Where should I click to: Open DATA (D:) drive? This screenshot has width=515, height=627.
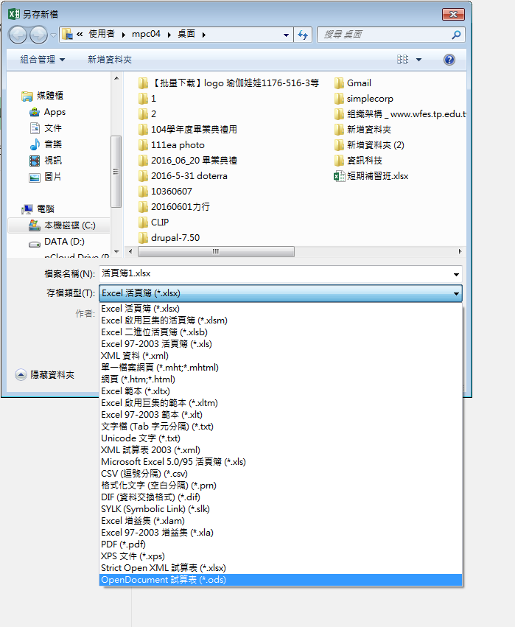pyautogui.click(x=57, y=242)
